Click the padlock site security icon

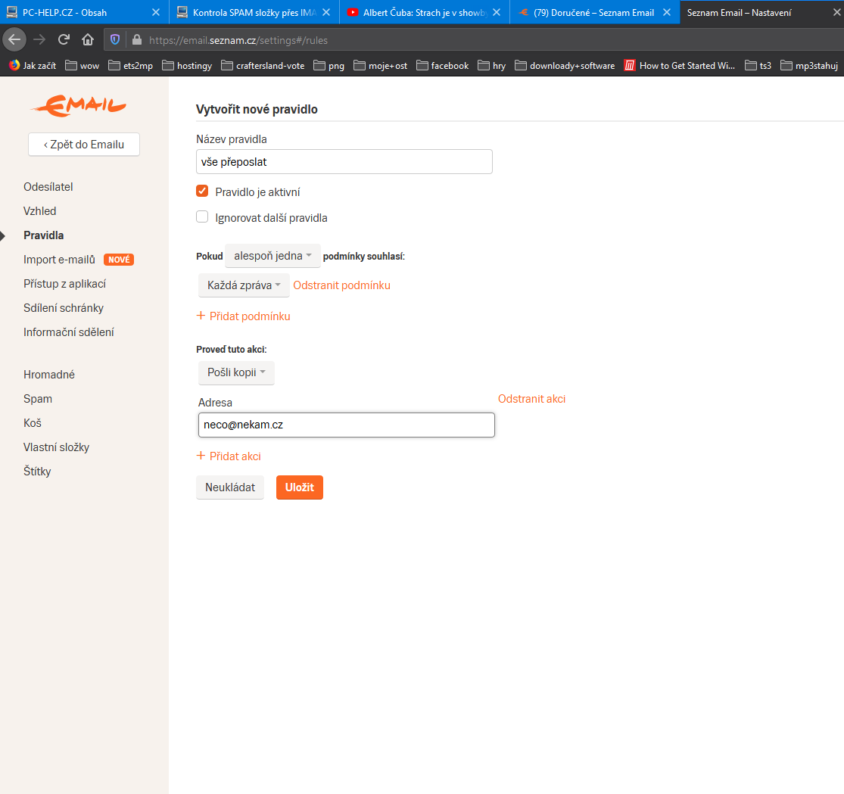point(136,40)
